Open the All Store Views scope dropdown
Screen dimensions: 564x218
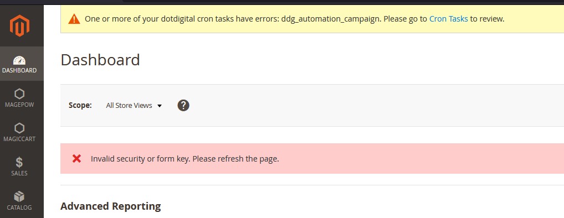point(134,106)
